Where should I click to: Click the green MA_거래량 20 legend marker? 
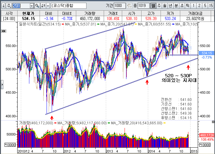(x=109, y=123)
